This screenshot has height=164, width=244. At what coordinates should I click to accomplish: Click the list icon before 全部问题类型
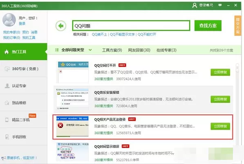tap(57, 50)
